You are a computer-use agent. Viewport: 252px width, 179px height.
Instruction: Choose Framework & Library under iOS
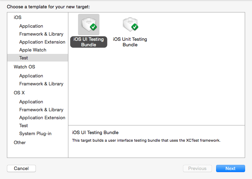pos(41,34)
